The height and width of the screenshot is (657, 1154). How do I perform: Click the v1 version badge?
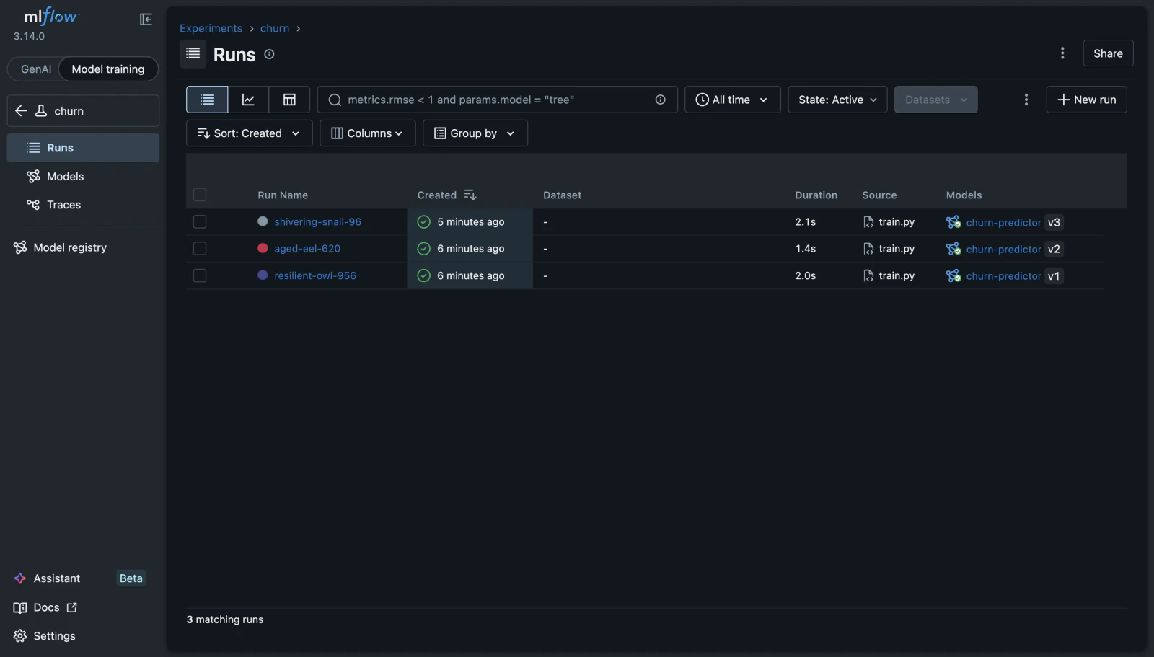point(1054,276)
